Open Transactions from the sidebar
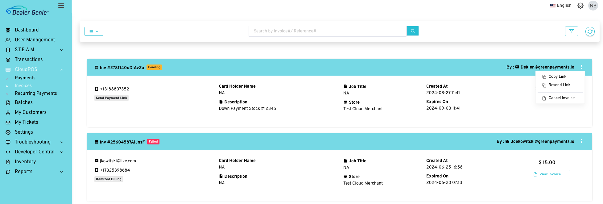This screenshot has height=204, width=603. pos(29,60)
